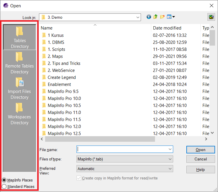Click the Create Legend folder icon

44,77
